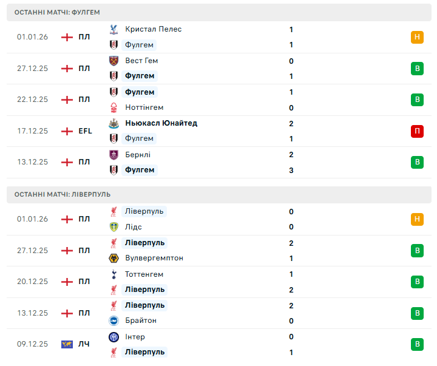
Task: Click the Crystal Palace club crest
Action: [x=113, y=29]
